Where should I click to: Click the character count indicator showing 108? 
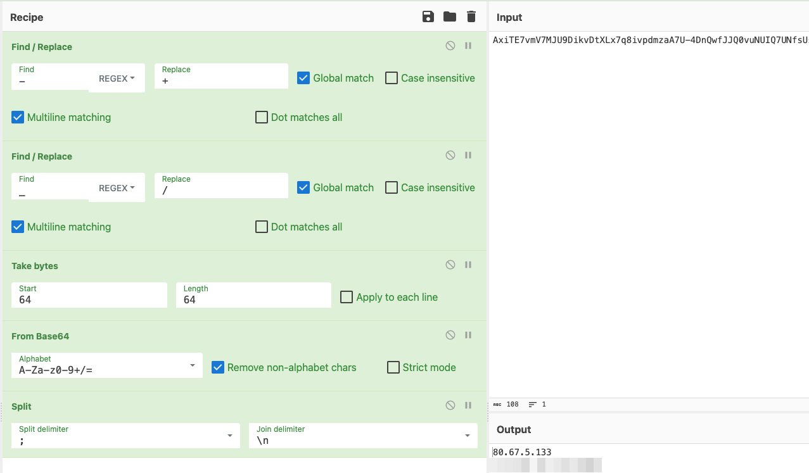point(507,404)
